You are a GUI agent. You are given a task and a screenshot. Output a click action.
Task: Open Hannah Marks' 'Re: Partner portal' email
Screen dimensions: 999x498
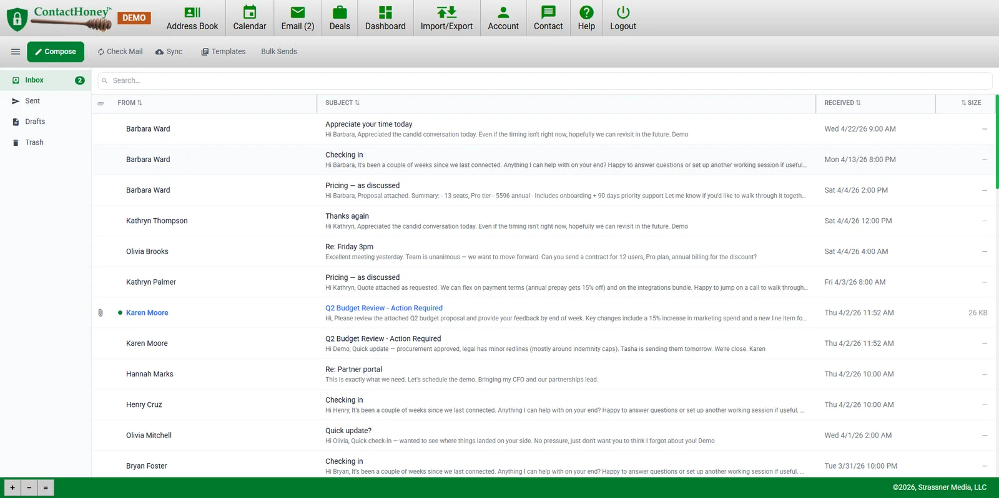(x=543, y=374)
